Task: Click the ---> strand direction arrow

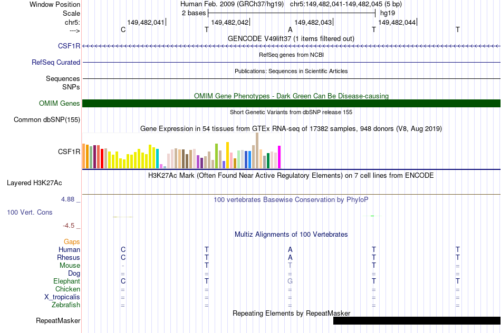Action: (x=74, y=31)
